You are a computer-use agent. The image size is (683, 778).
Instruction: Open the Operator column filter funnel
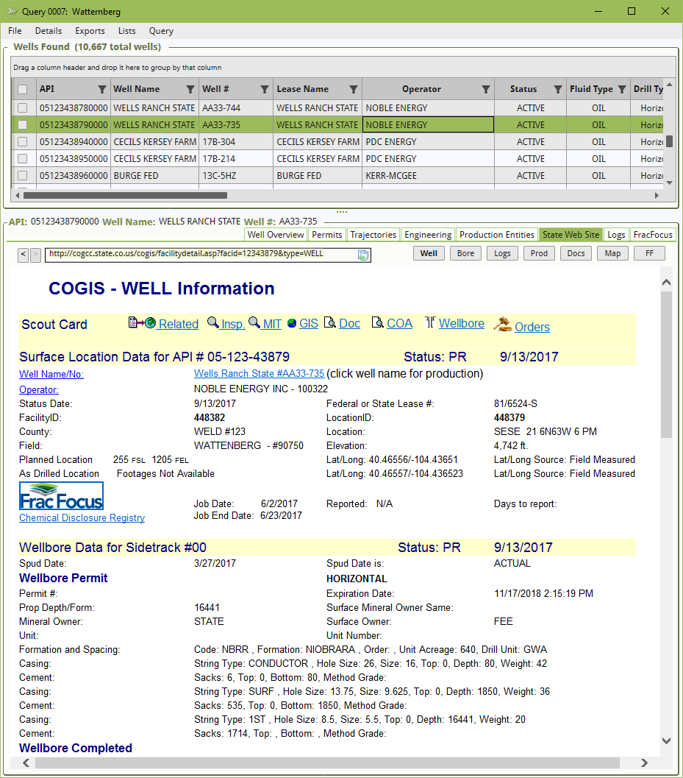point(486,89)
